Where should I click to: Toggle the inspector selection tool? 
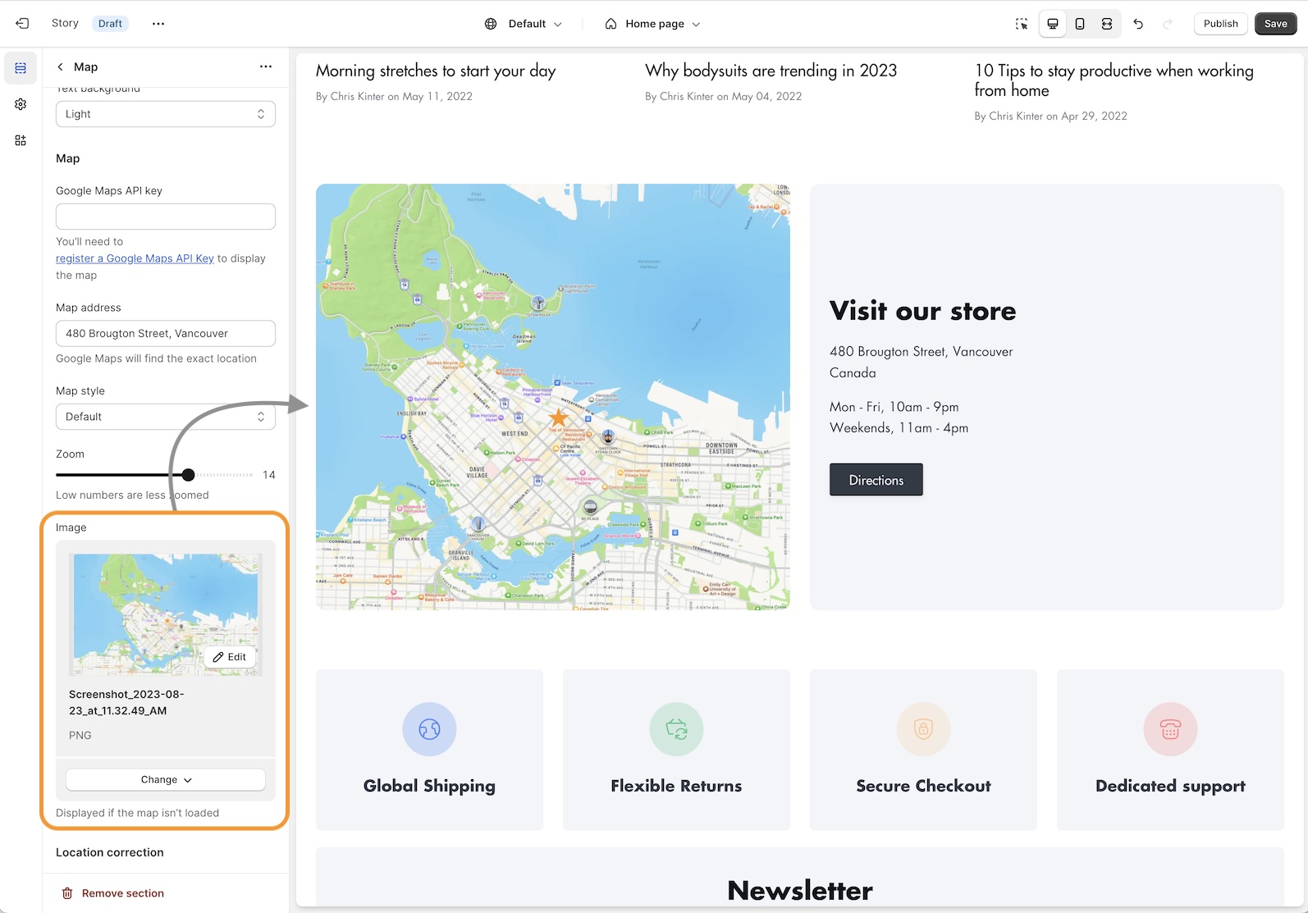1022,24
